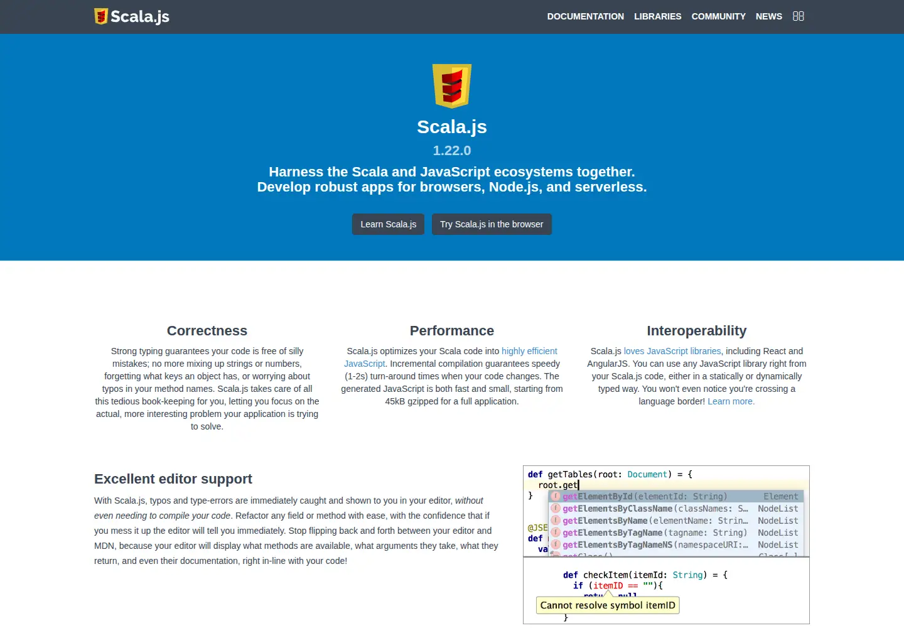Click the Correctness heading
904x628 pixels.
tap(207, 331)
